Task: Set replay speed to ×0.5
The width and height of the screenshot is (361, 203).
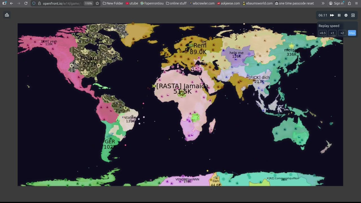Action: tap(323, 33)
